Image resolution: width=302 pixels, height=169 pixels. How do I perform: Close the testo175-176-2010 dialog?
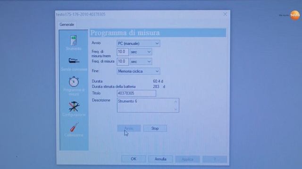pos(225,14)
